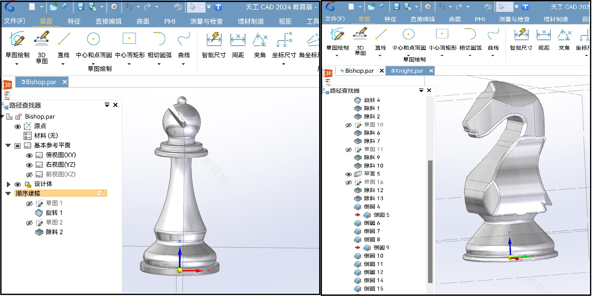
Task: Switch to 直接编辑 tab in left window
Action: click(x=109, y=21)
